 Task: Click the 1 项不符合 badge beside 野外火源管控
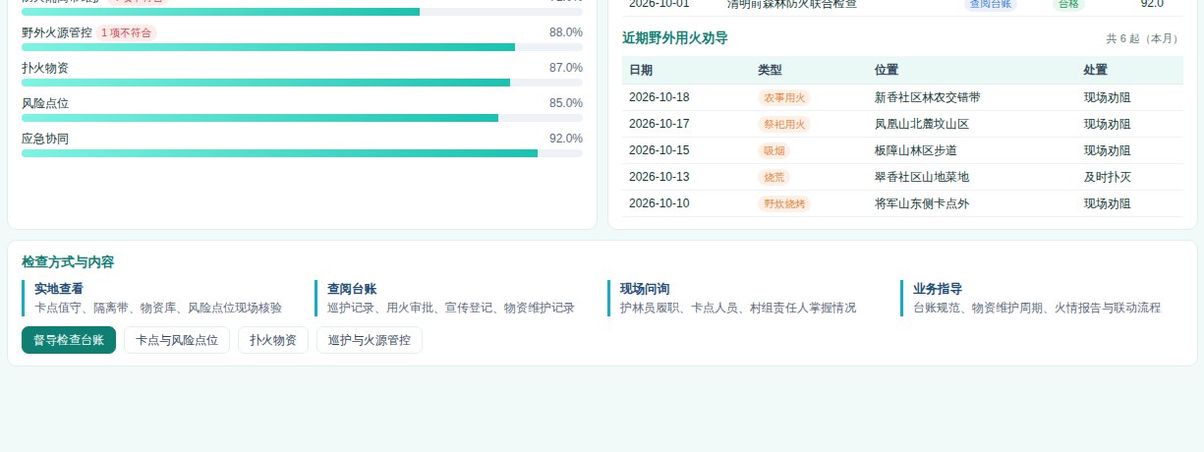127,32
